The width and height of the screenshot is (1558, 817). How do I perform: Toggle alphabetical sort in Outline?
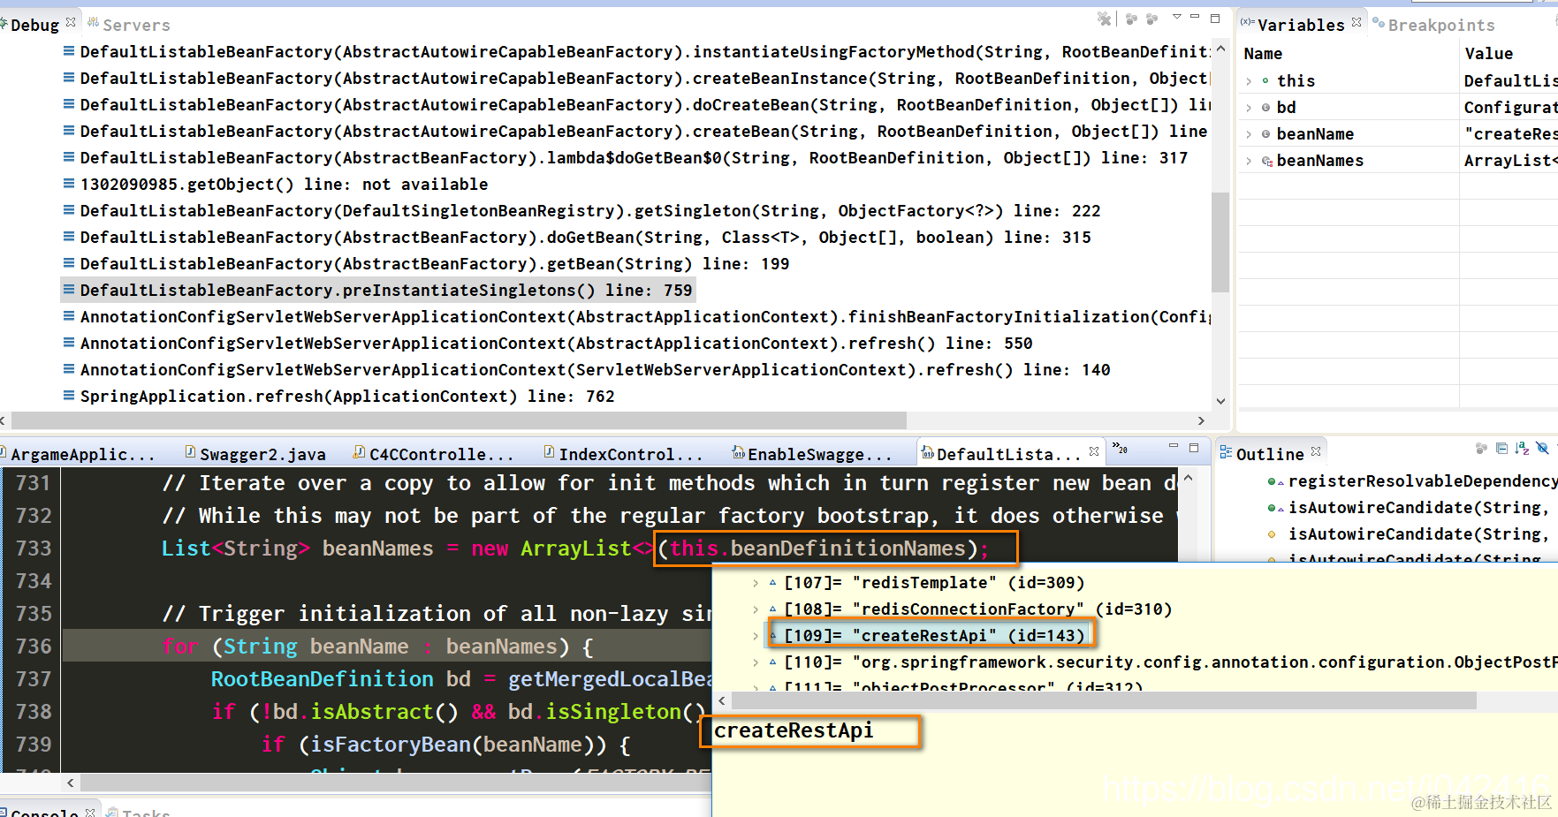(1522, 449)
